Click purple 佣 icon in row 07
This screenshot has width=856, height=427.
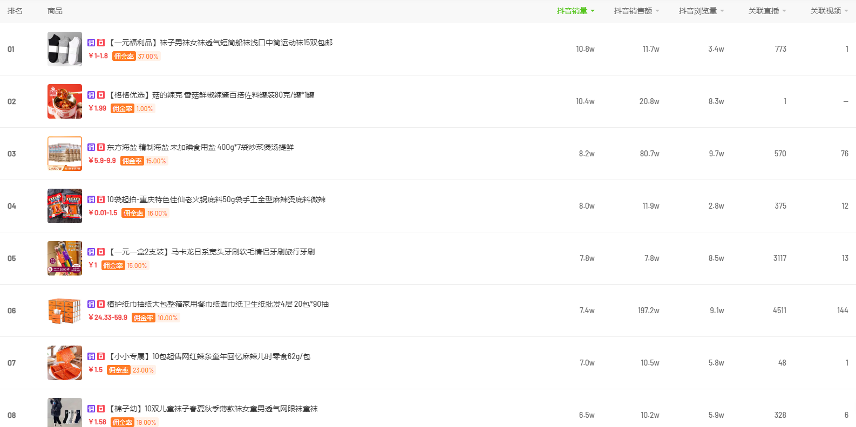pyautogui.click(x=91, y=356)
